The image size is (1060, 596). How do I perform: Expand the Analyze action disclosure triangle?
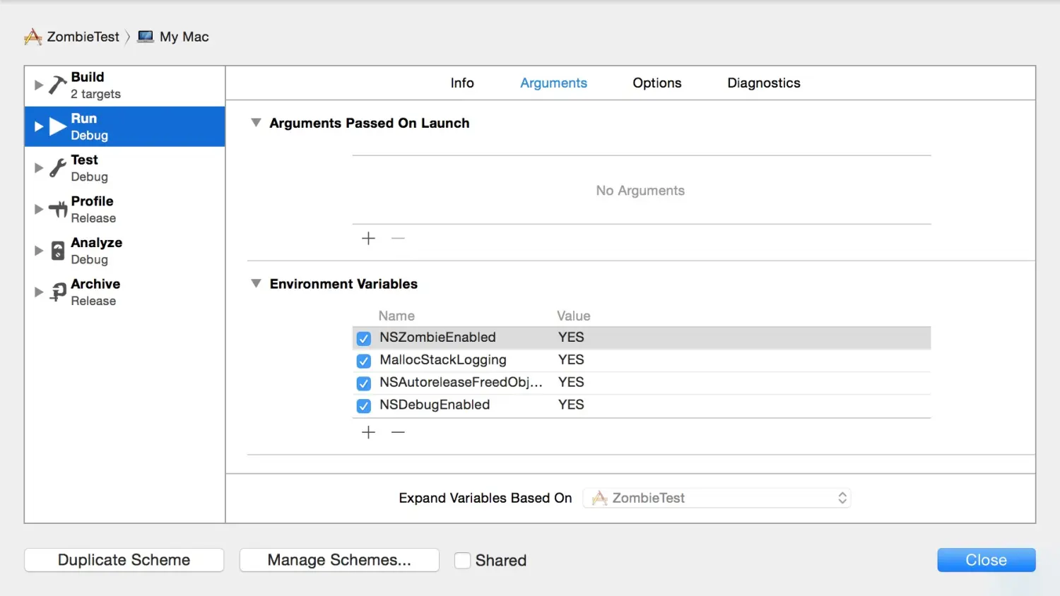click(39, 251)
